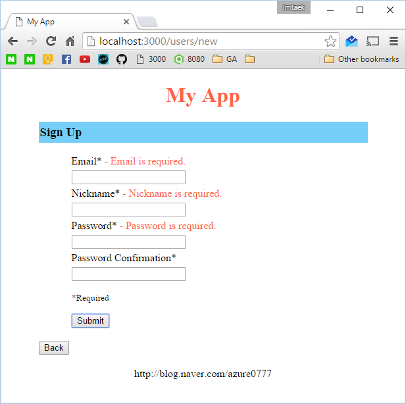Open the GitHub bookmark icon
The height and width of the screenshot is (404, 406).
[122, 59]
